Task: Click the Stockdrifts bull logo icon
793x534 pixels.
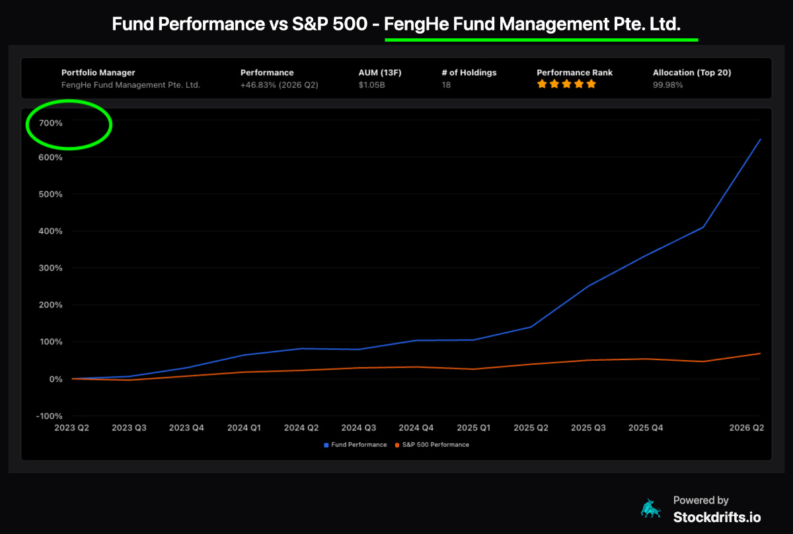Action: (x=651, y=508)
